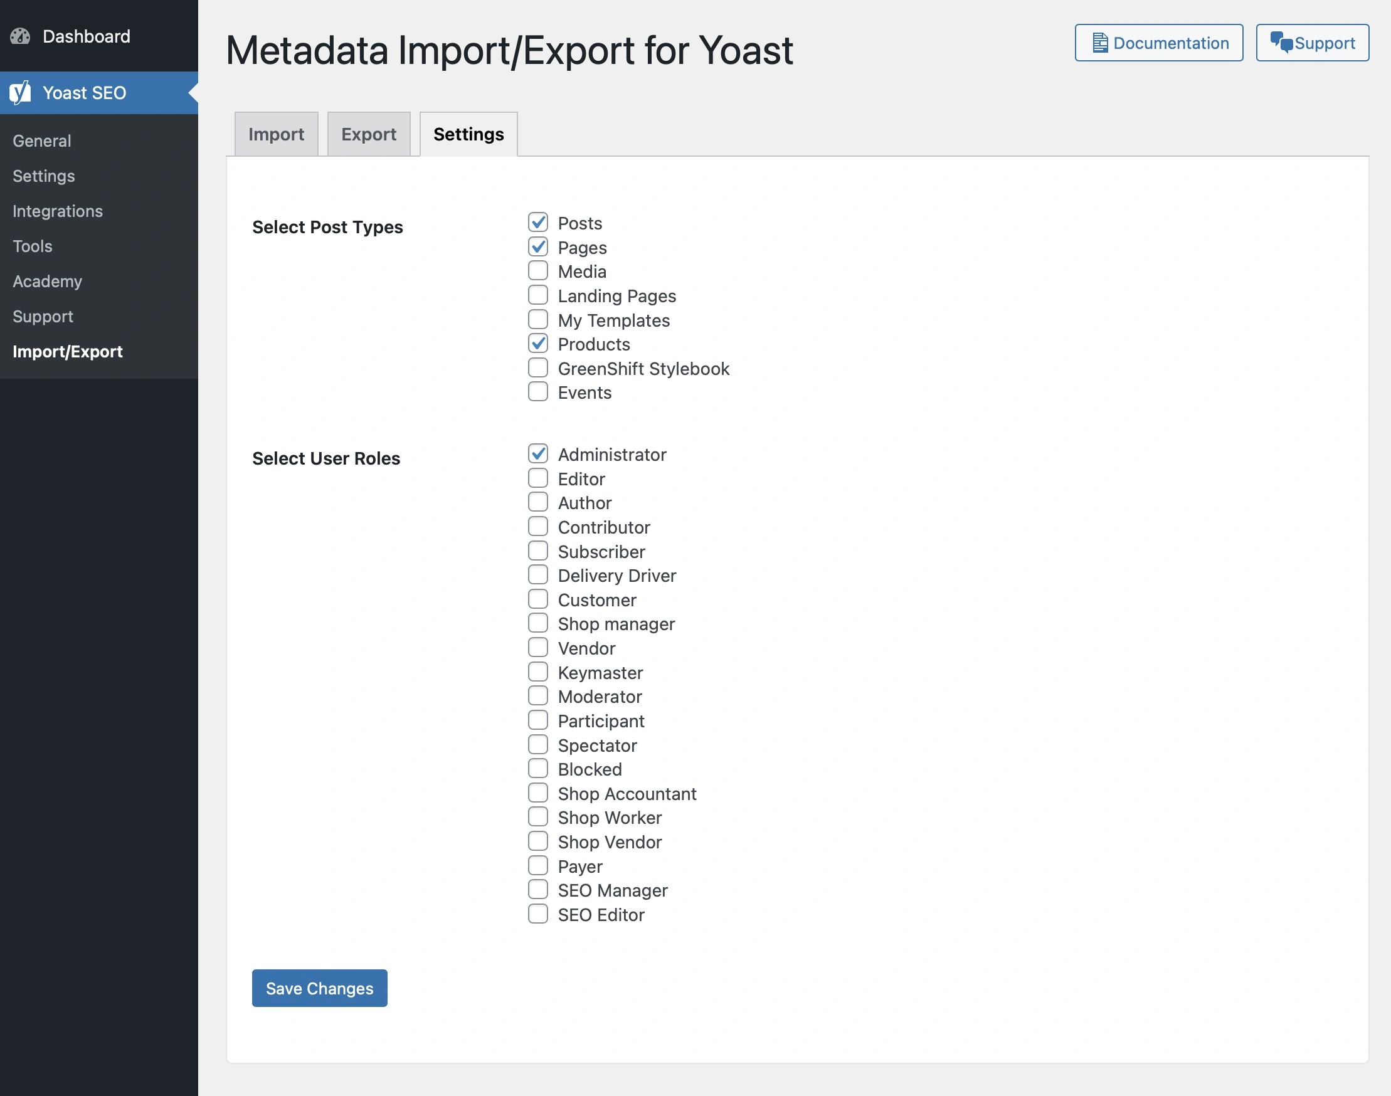Image resolution: width=1391 pixels, height=1096 pixels.
Task: Tick the Blocked role checkbox
Action: [538, 767]
